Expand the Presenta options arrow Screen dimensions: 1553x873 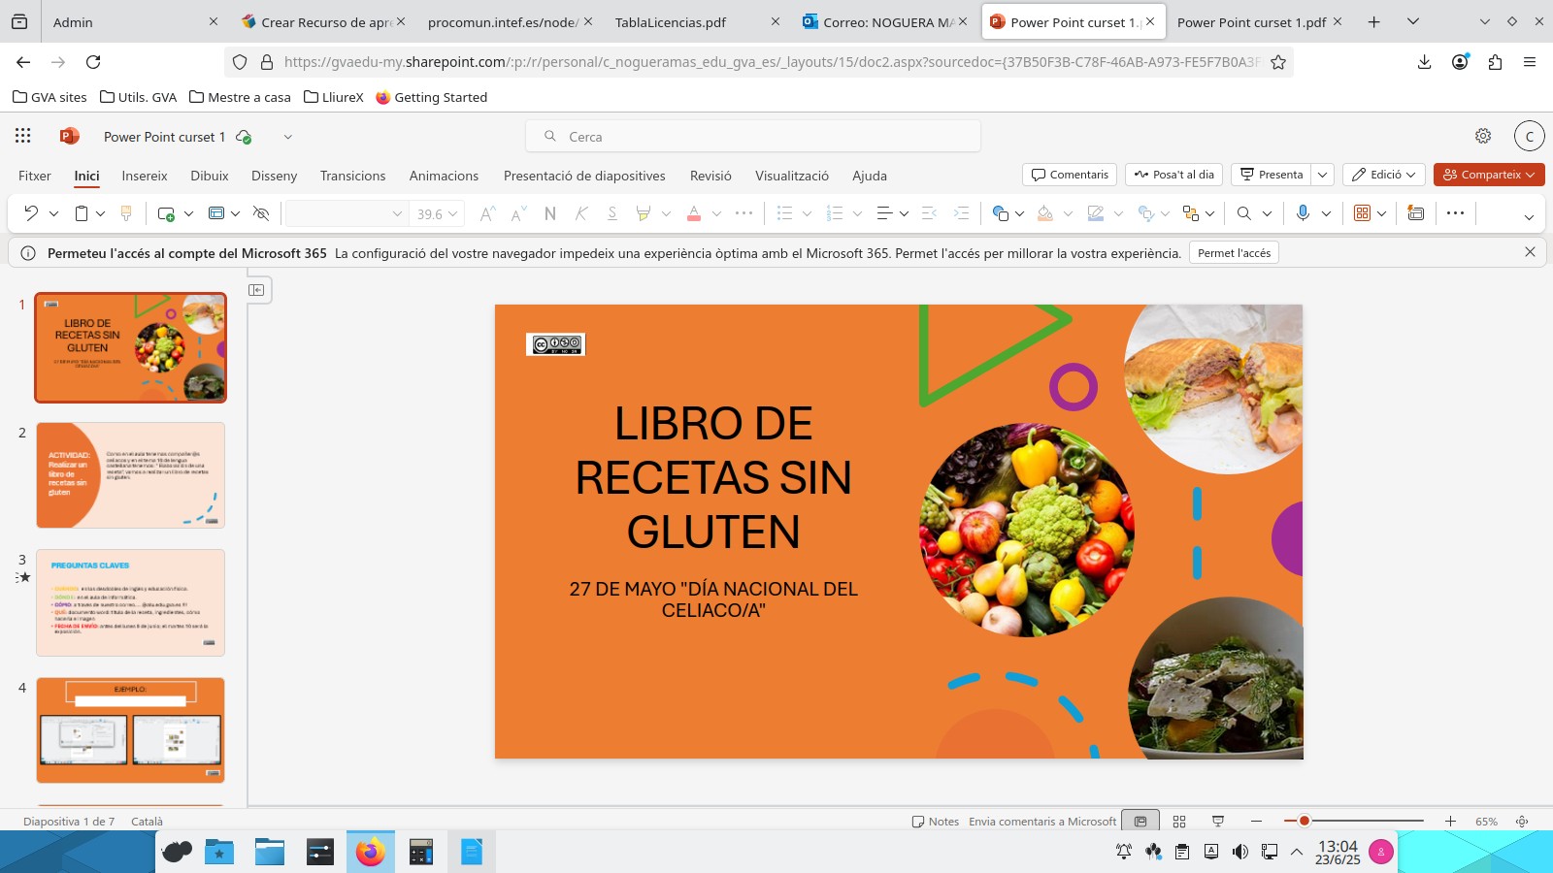pos(1322,175)
